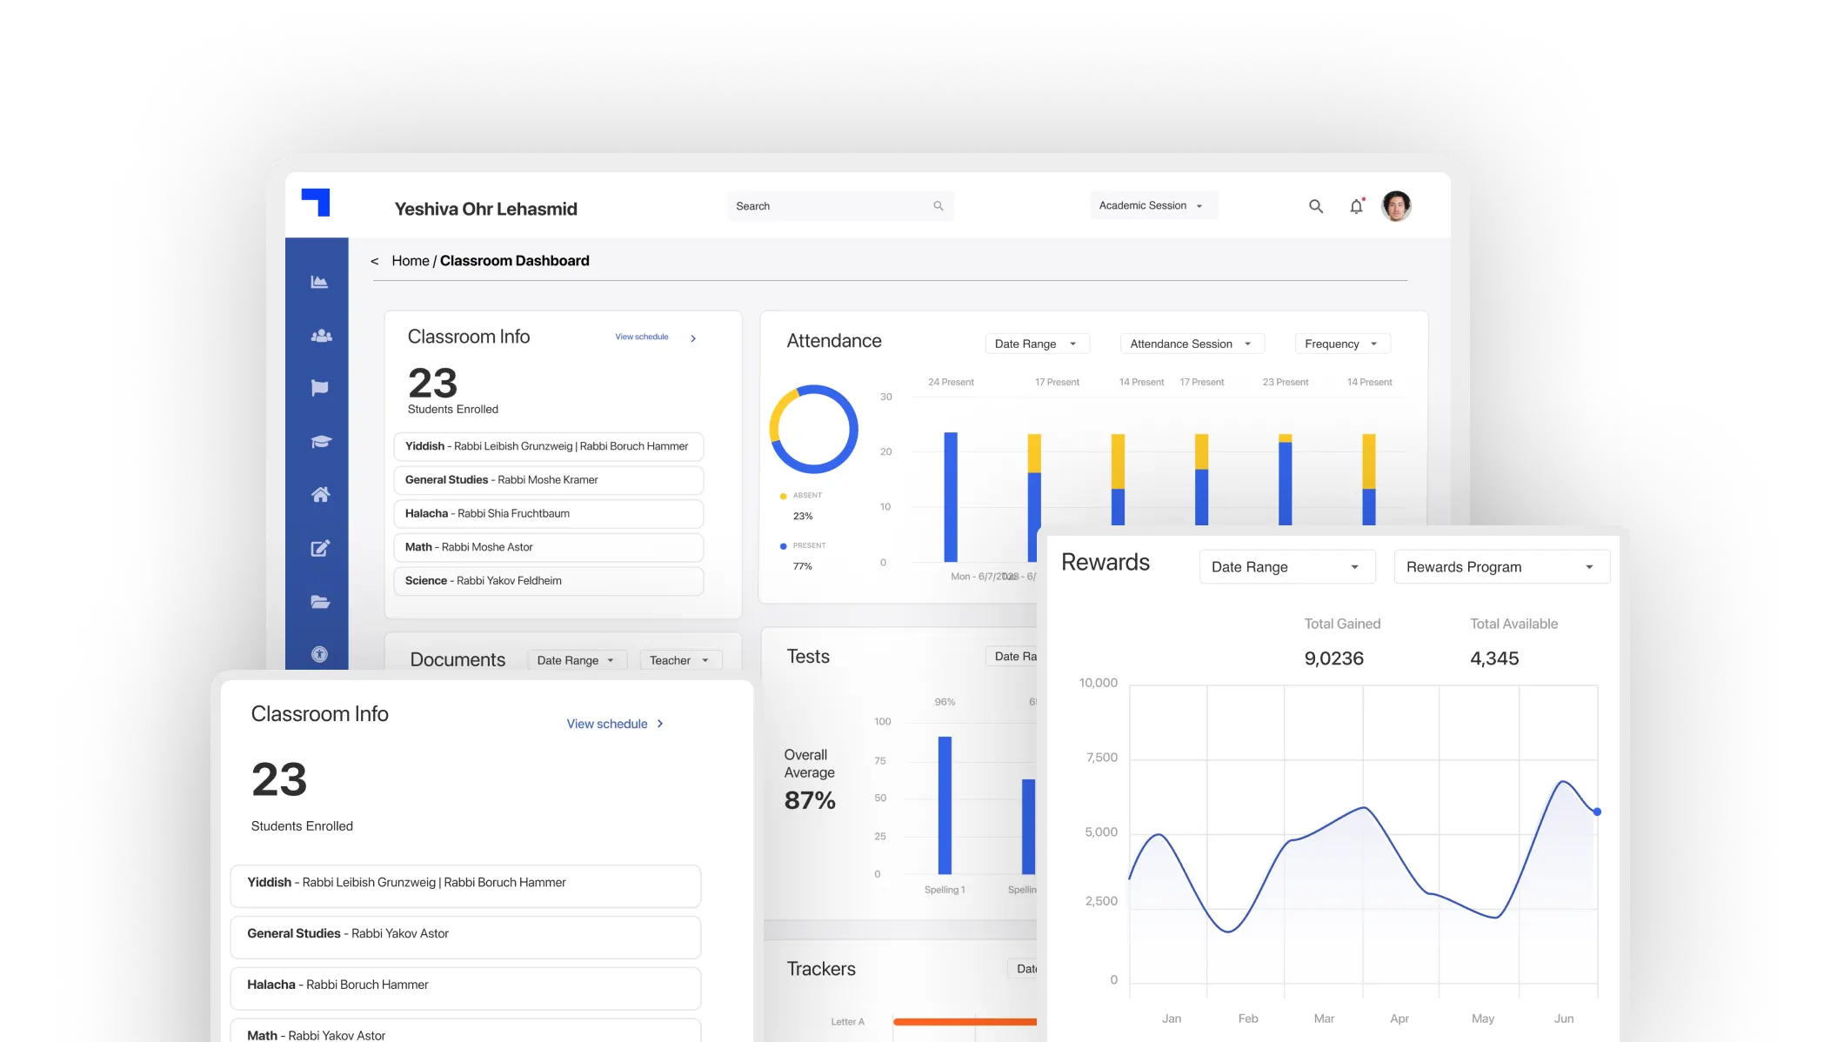This screenshot has width=1837, height=1042.
Task: Open the analytics chart icon in sidebar
Action: [318, 281]
